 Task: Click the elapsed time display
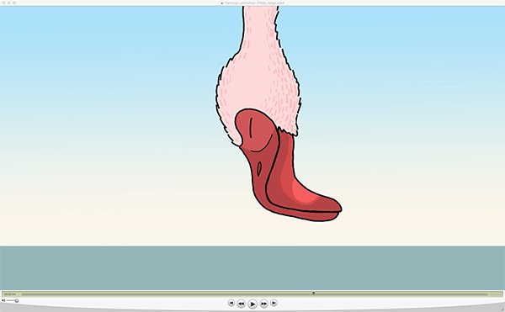[x=10, y=294]
